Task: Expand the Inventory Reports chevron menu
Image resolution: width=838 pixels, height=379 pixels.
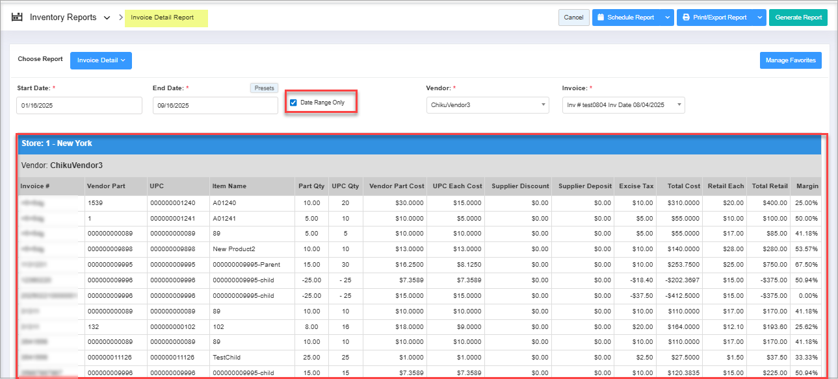Action: pyautogui.click(x=107, y=18)
